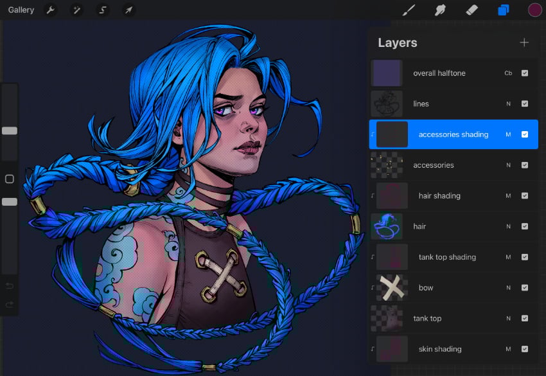Select the Smudge tool

440,10
